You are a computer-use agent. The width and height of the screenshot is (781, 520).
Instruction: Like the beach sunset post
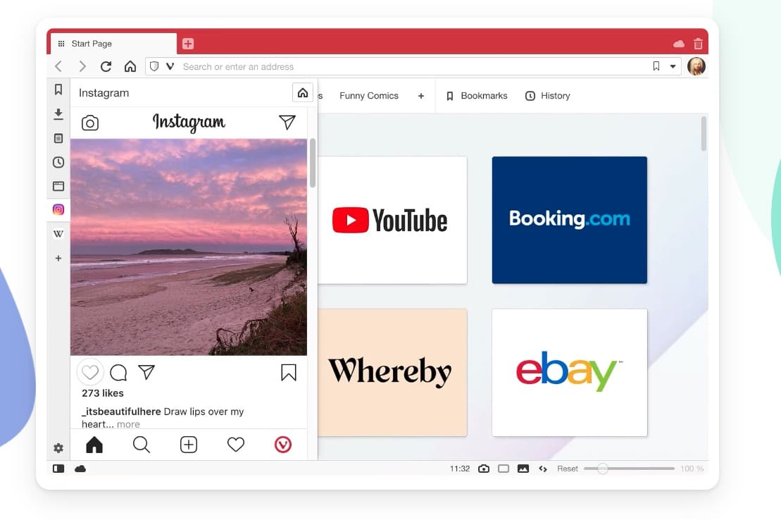(x=90, y=372)
